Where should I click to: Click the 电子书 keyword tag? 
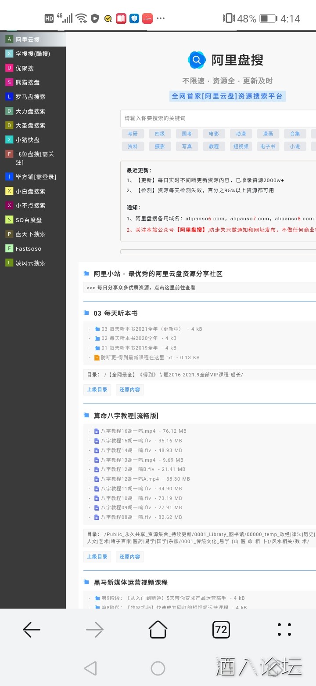268,146
